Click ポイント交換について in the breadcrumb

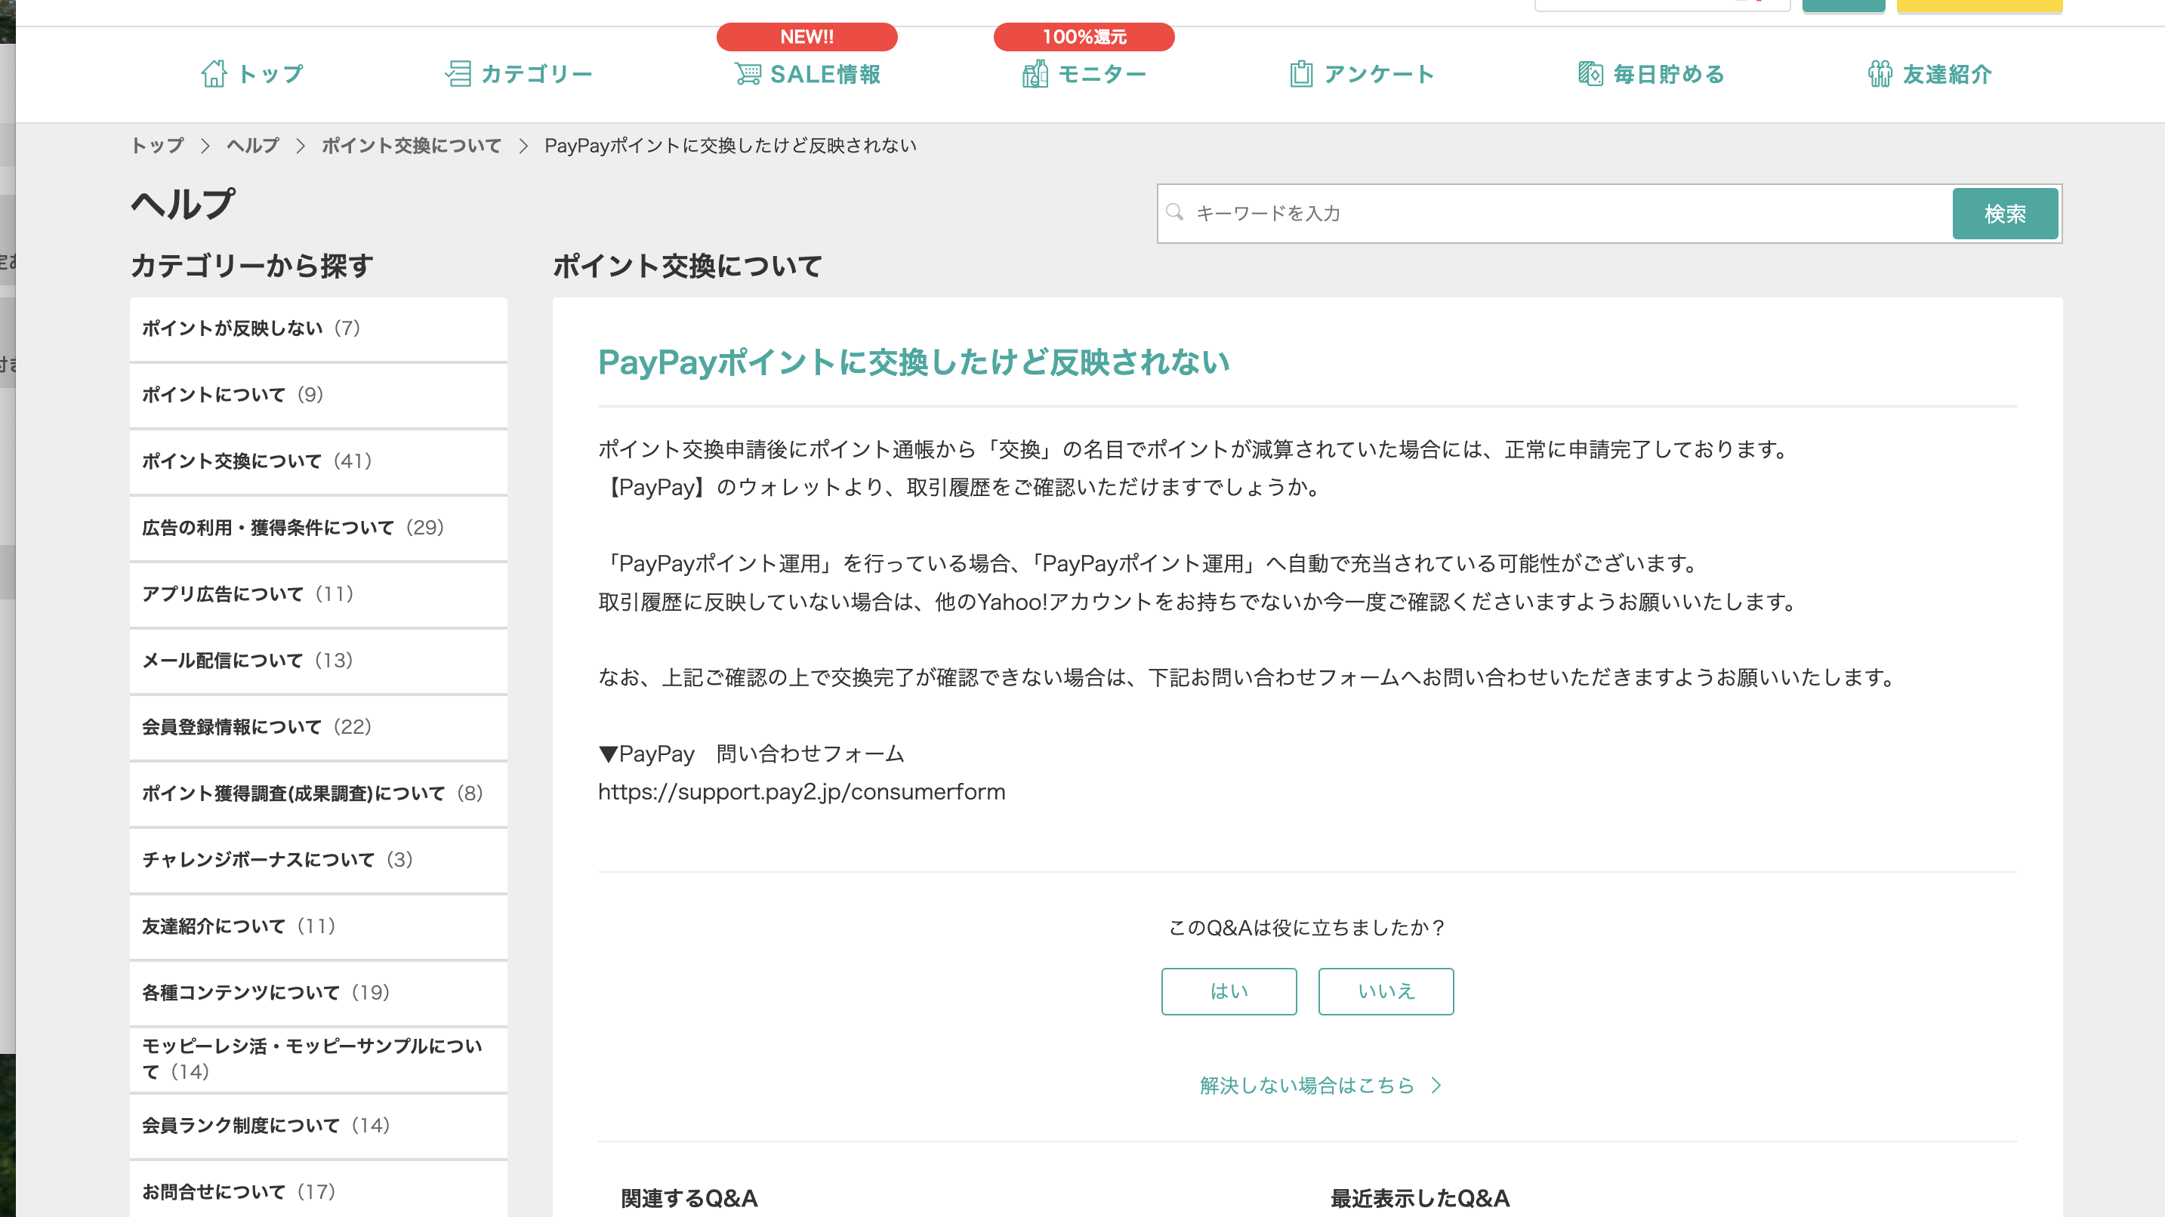pos(411,146)
